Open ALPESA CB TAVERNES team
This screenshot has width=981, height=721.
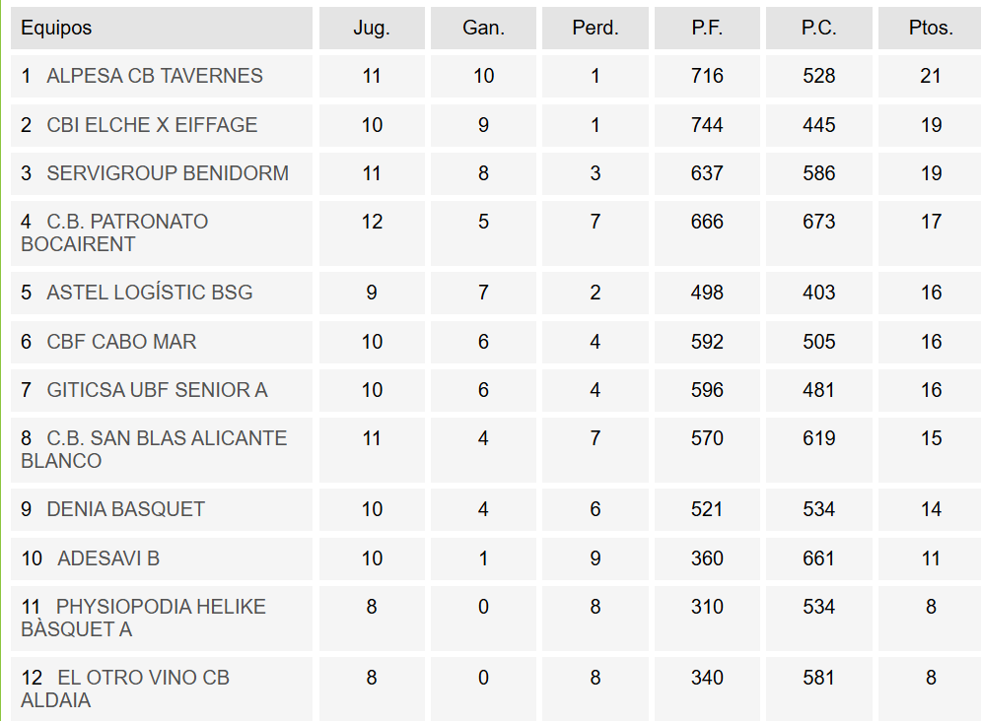155,76
